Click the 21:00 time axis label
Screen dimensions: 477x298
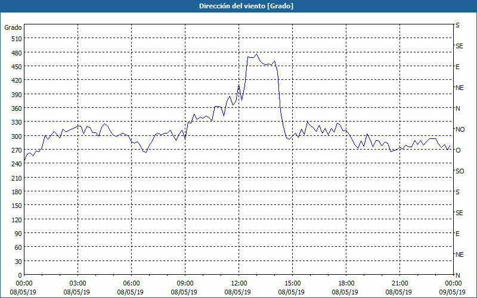coord(399,284)
